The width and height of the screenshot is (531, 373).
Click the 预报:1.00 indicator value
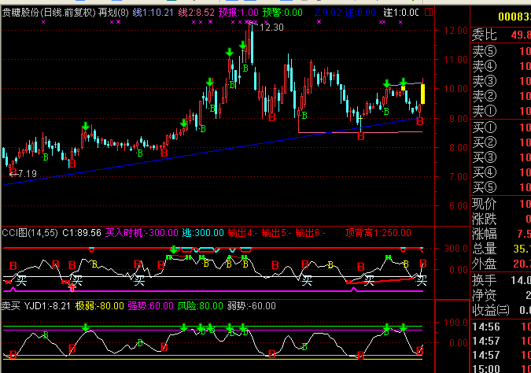click(238, 13)
